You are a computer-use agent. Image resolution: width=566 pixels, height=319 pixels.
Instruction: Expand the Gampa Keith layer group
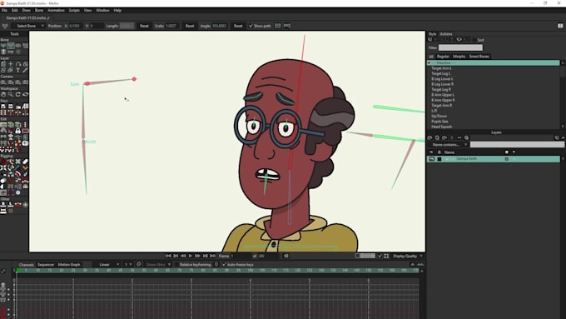click(447, 159)
